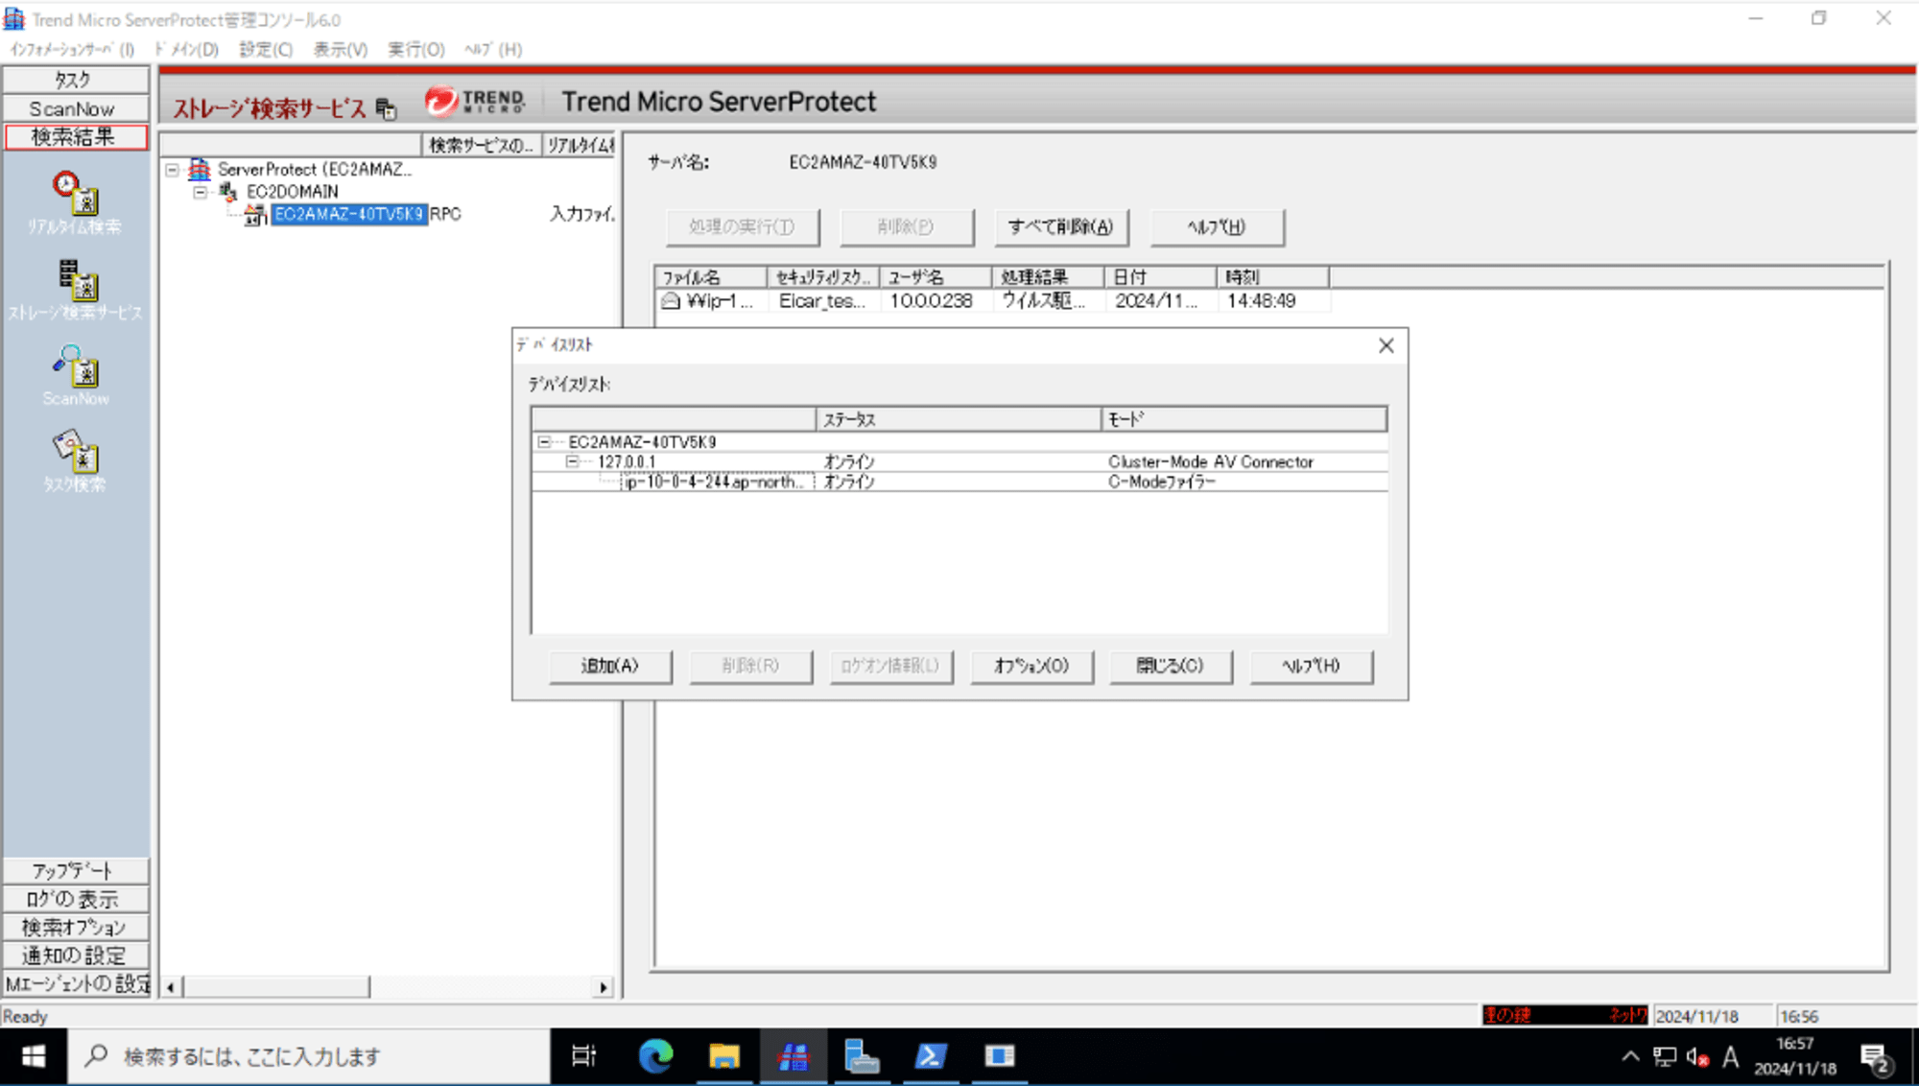Click ステータス column header in device list
This screenshot has height=1086, width=1919.
pos(958,419)
